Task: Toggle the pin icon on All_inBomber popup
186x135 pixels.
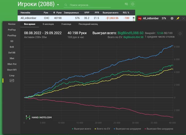Action: tap(178, 18)
